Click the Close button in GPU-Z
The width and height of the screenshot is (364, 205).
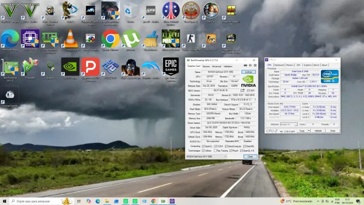pyautogui.click(x=250, y=157)
